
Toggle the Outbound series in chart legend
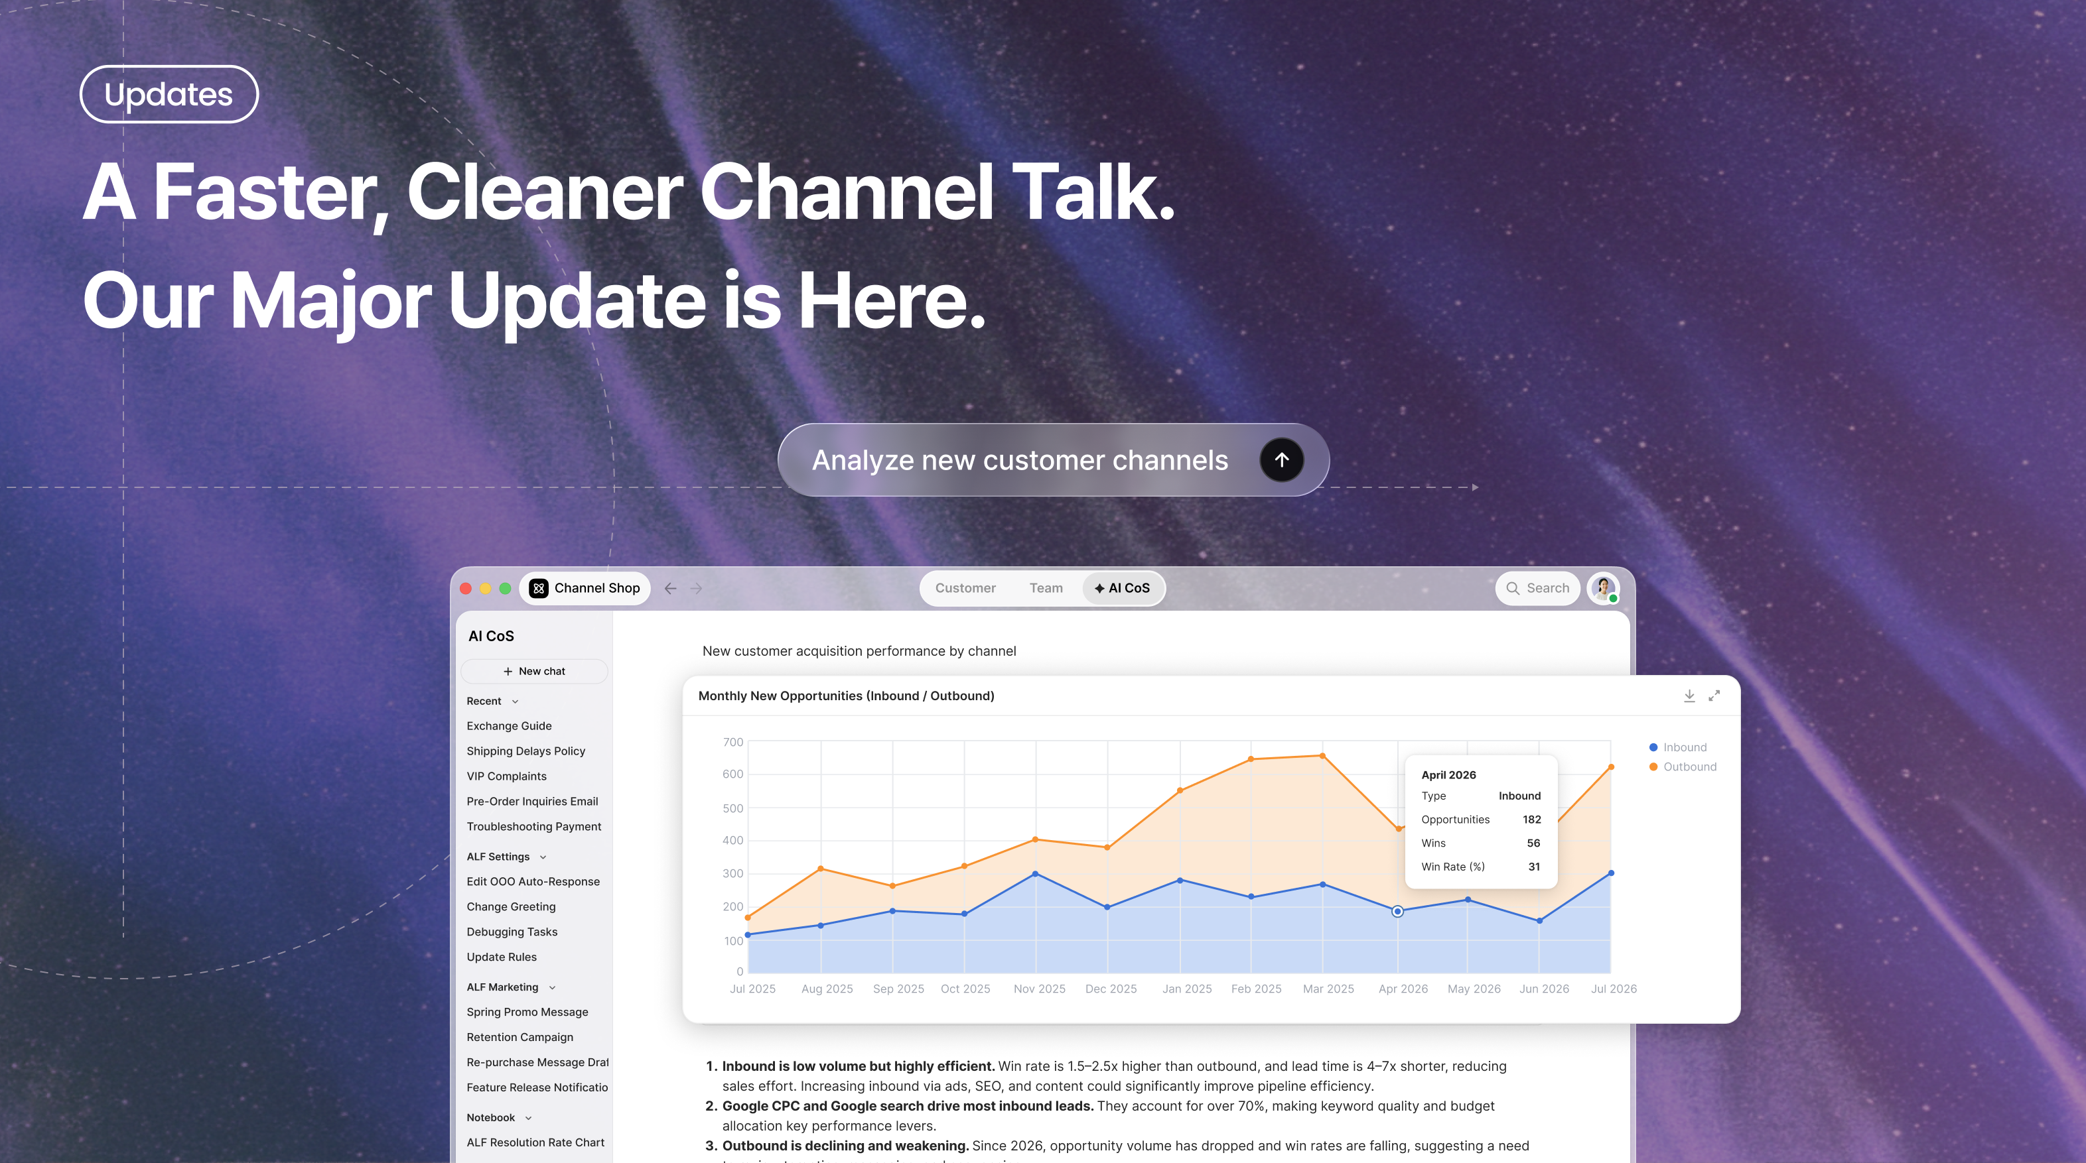pos(1683,766)
